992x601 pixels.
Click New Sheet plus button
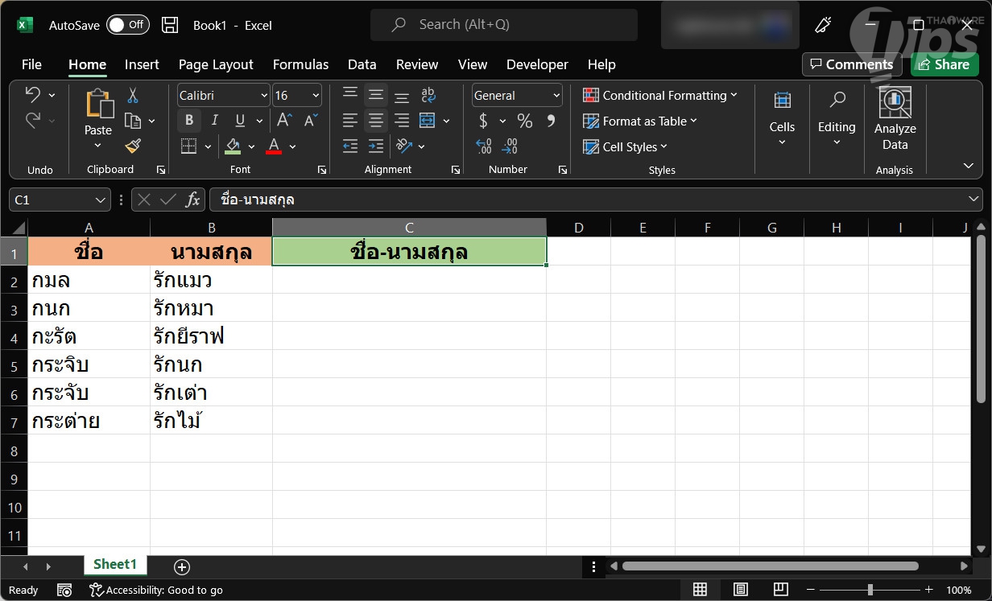click(x=182, y=567)
